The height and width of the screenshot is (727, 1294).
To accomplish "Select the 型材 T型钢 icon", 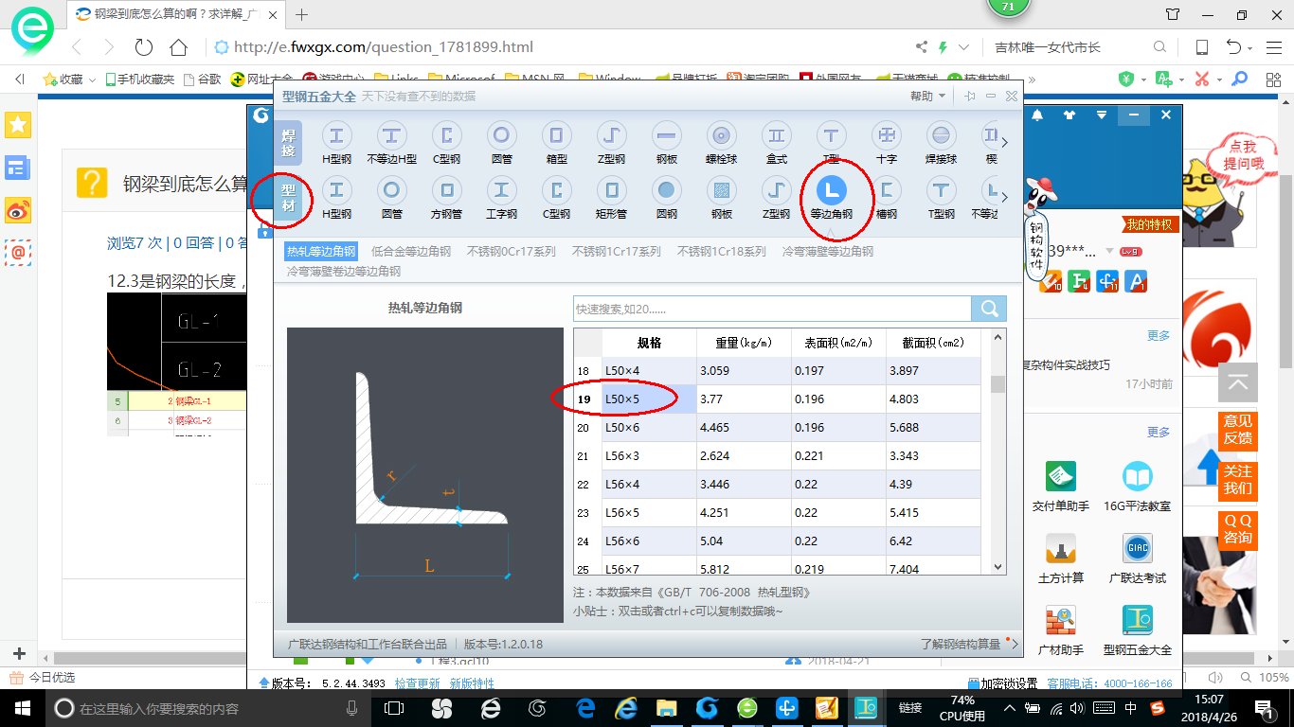I will coord(941,190).
